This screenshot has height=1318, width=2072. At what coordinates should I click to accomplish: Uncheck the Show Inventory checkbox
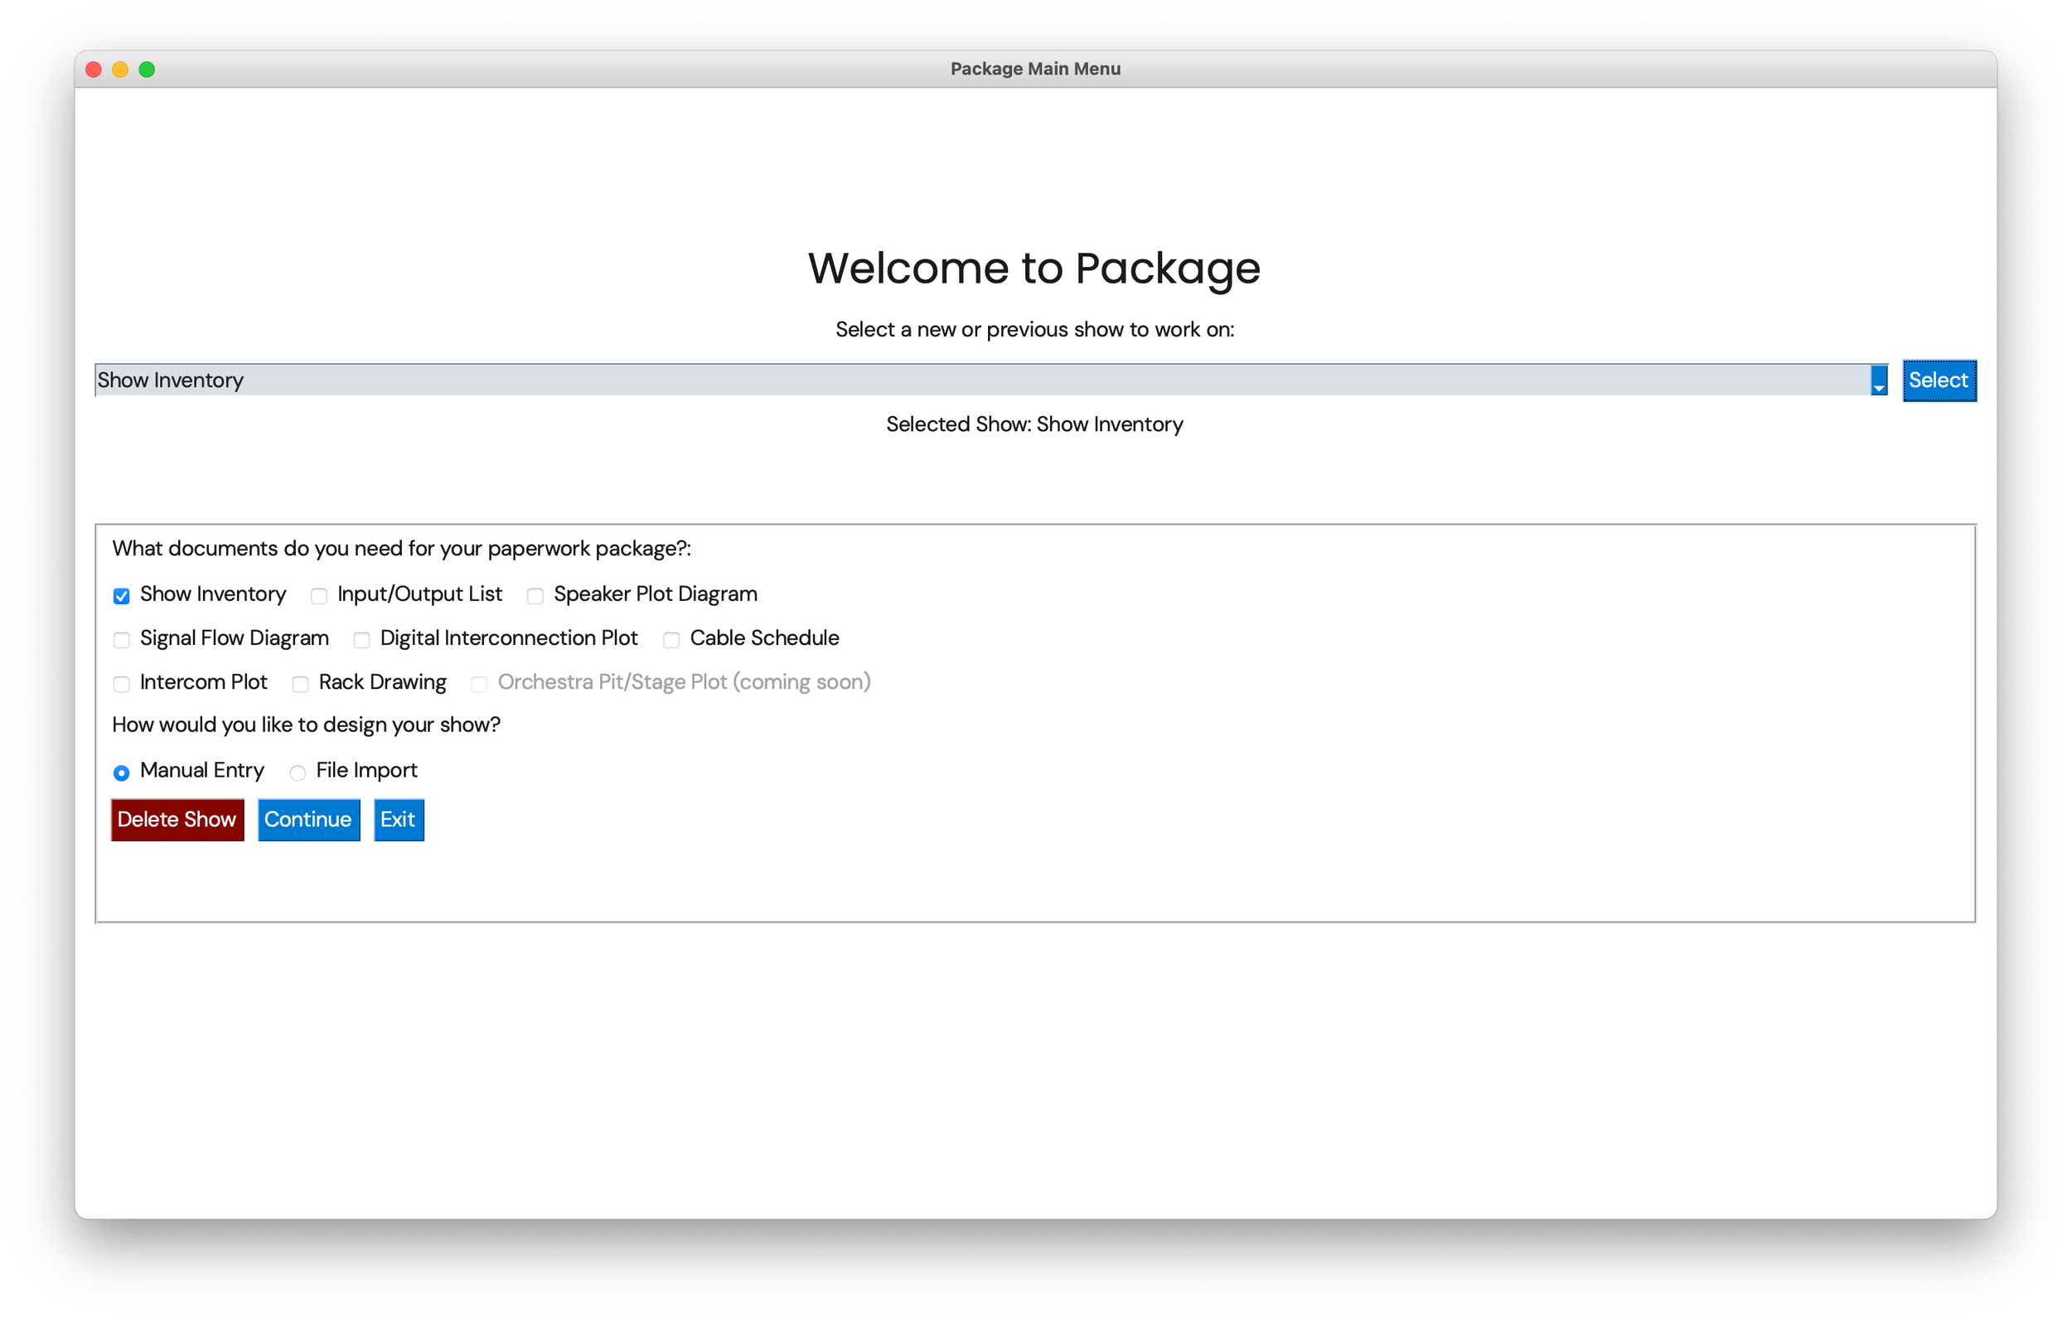coord(121,596)
